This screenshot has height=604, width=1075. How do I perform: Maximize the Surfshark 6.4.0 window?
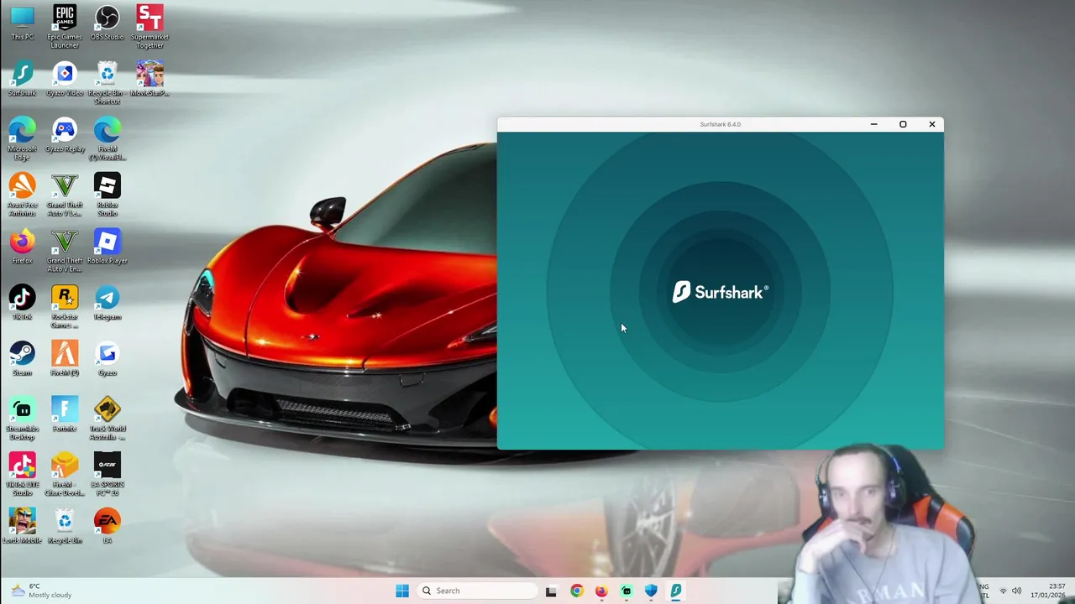(903, 124)
